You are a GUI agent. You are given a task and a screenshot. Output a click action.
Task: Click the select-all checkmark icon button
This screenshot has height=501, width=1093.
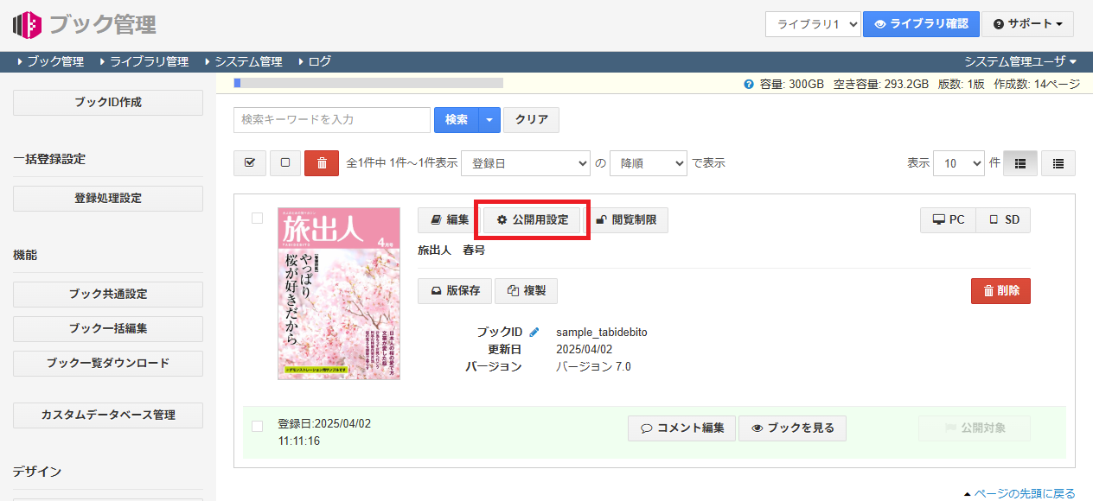point(250,162)
